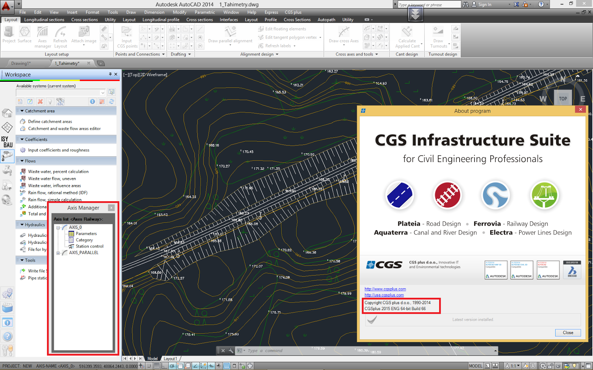Select the ISY BAU sidebar icon
The width and height of the screenshot is (593, 370).
point(7,142)
